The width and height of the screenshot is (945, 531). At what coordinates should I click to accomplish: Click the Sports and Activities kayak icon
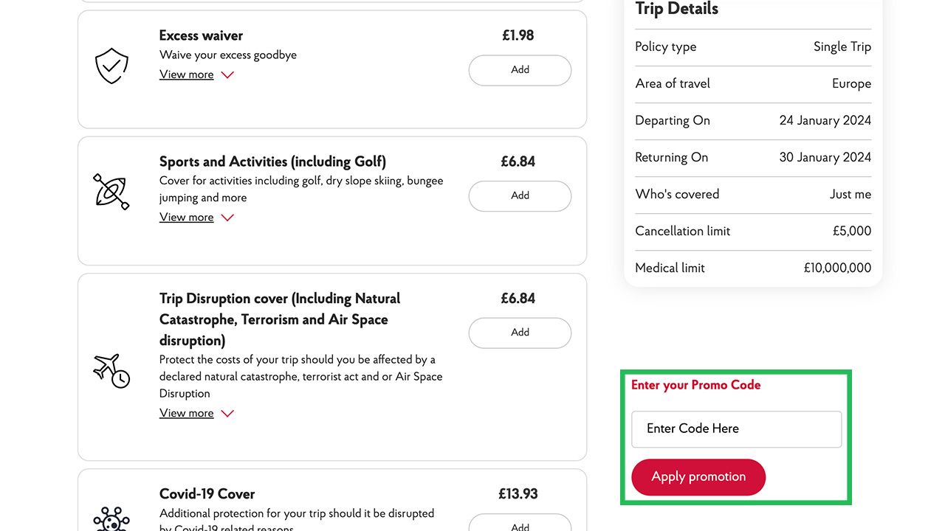coord(111,192)
